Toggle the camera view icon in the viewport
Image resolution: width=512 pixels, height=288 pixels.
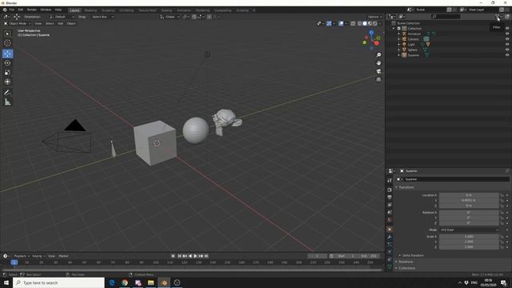[378, 71]
